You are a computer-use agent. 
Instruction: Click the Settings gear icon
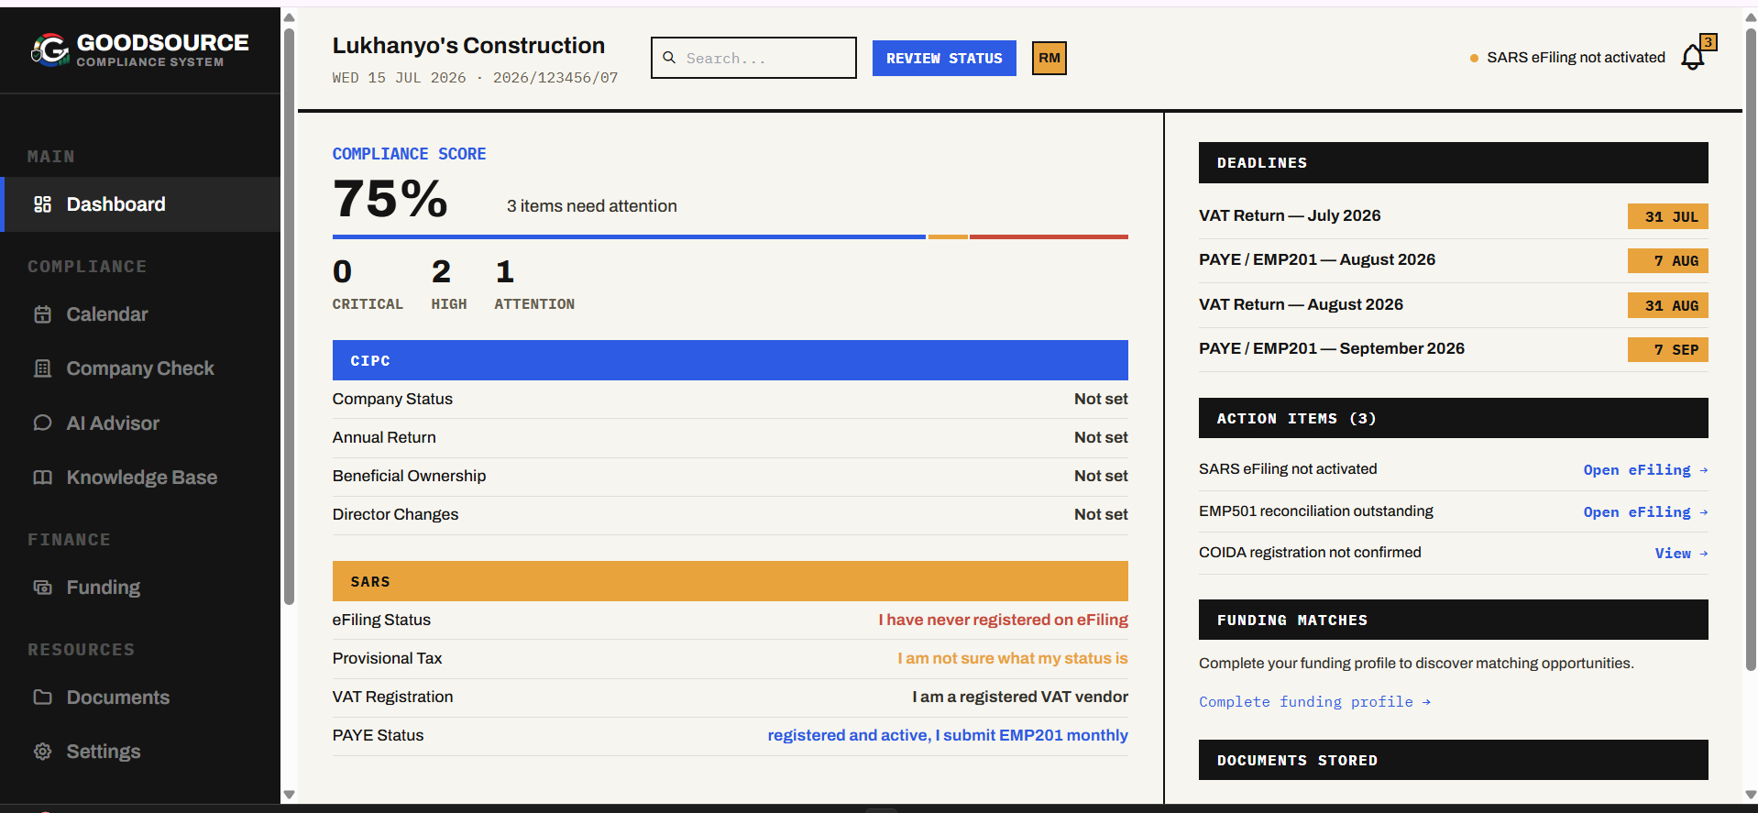[42, 752]
